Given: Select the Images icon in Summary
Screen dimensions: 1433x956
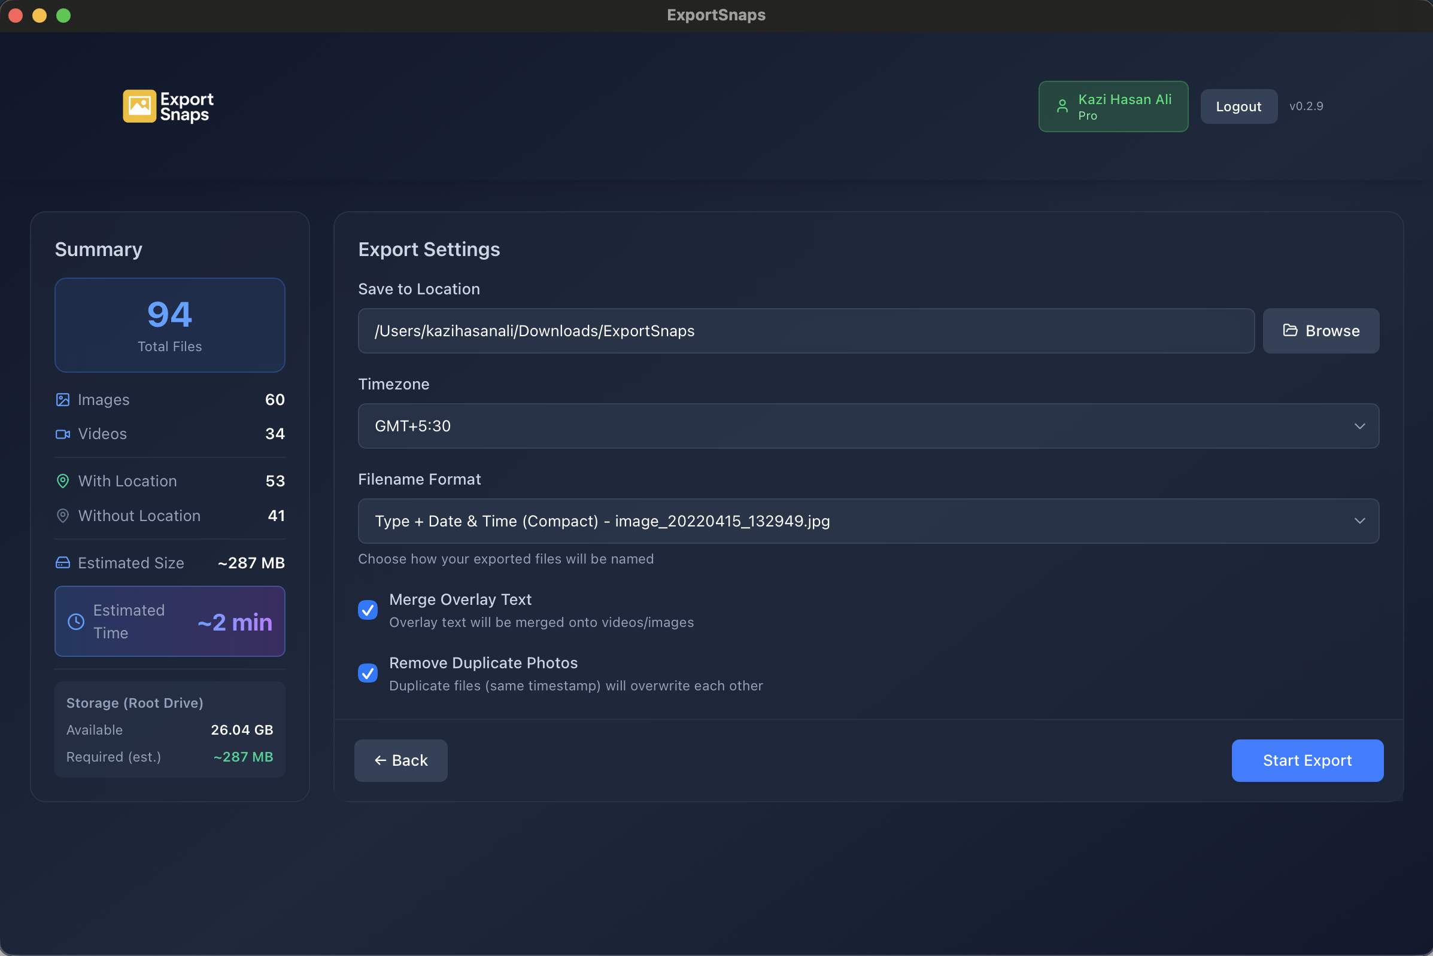Looking at the screenshot, I should click(63, 400).
